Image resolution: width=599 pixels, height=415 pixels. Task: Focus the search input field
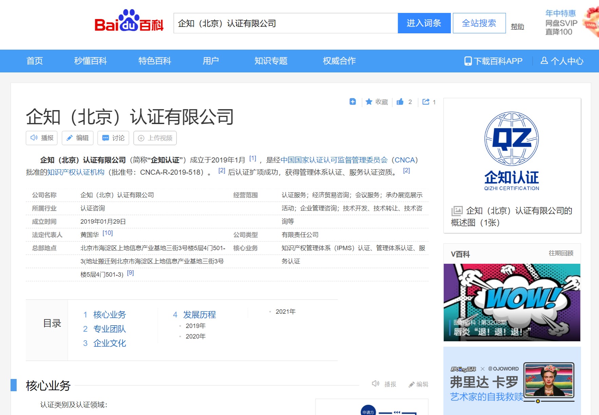click(286, 23)
